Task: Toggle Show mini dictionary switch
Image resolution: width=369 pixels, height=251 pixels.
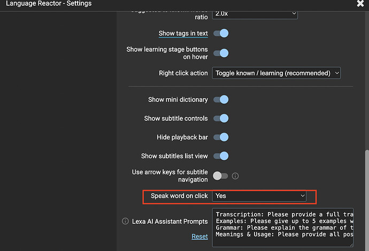Action: [221, 99]
